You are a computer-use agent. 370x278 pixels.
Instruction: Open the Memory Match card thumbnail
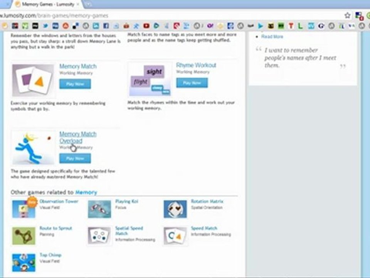33,80
